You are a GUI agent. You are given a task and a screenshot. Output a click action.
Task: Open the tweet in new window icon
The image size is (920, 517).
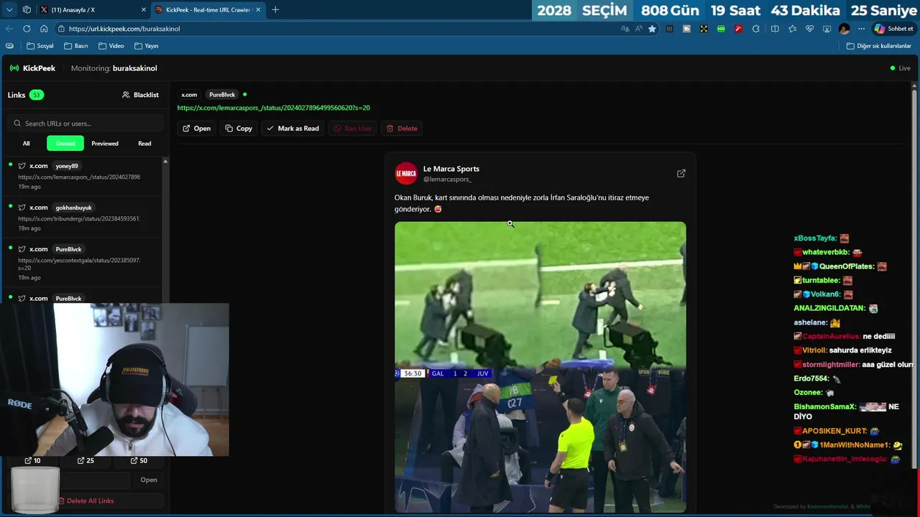(x=681, y=173)
